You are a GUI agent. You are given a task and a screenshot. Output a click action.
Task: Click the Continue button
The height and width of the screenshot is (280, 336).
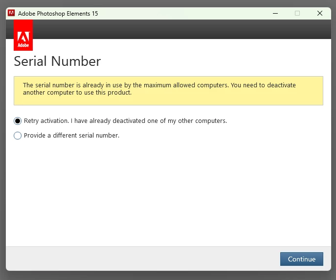pos(301,259)
